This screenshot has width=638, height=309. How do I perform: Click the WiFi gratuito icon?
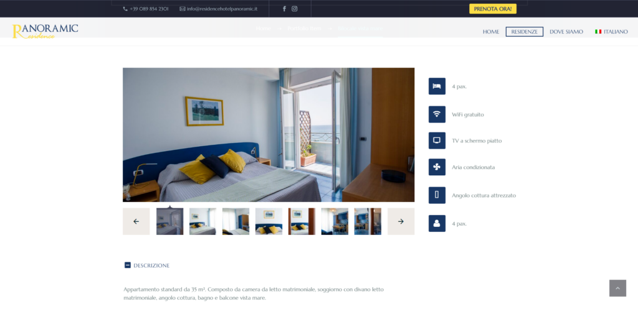437,114
